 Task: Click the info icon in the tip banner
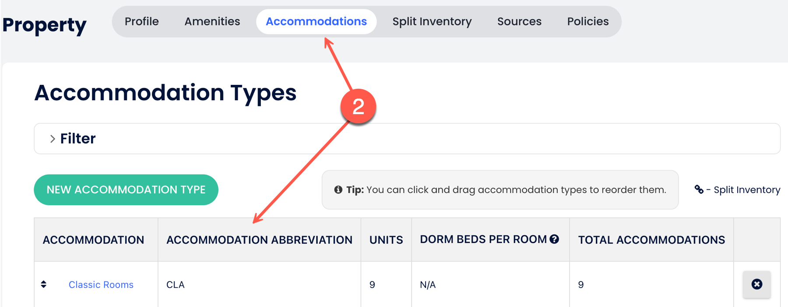click(338, 189)
